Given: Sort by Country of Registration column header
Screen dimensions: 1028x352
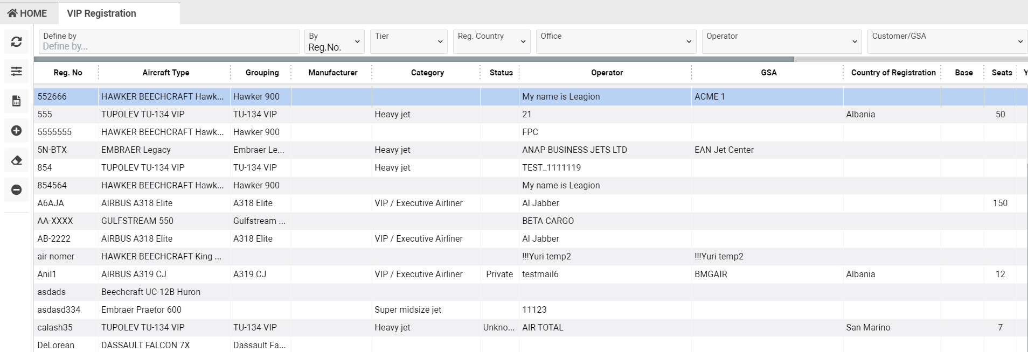Looking at the screenshot, I should pyautogui.click(x=893, y=73).
